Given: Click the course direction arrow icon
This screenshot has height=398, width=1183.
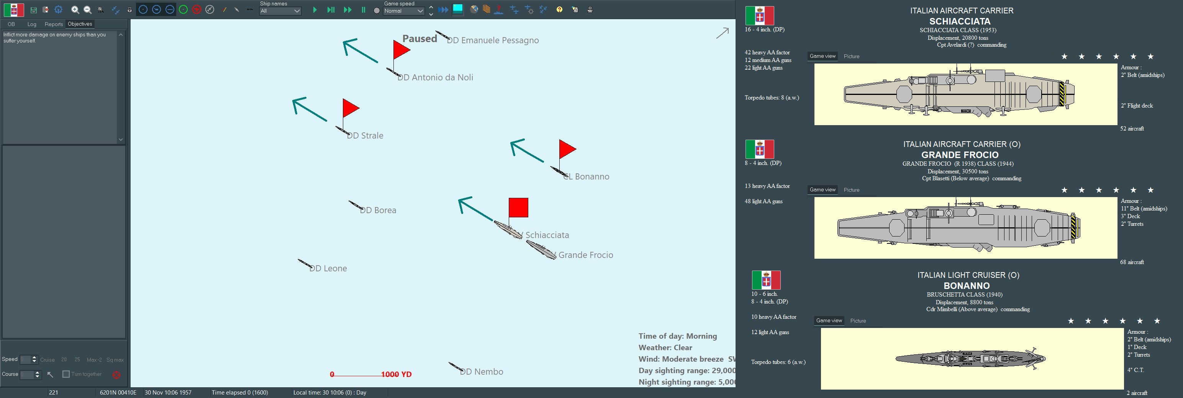Looking at the screenshot, I should click(51, 375).
